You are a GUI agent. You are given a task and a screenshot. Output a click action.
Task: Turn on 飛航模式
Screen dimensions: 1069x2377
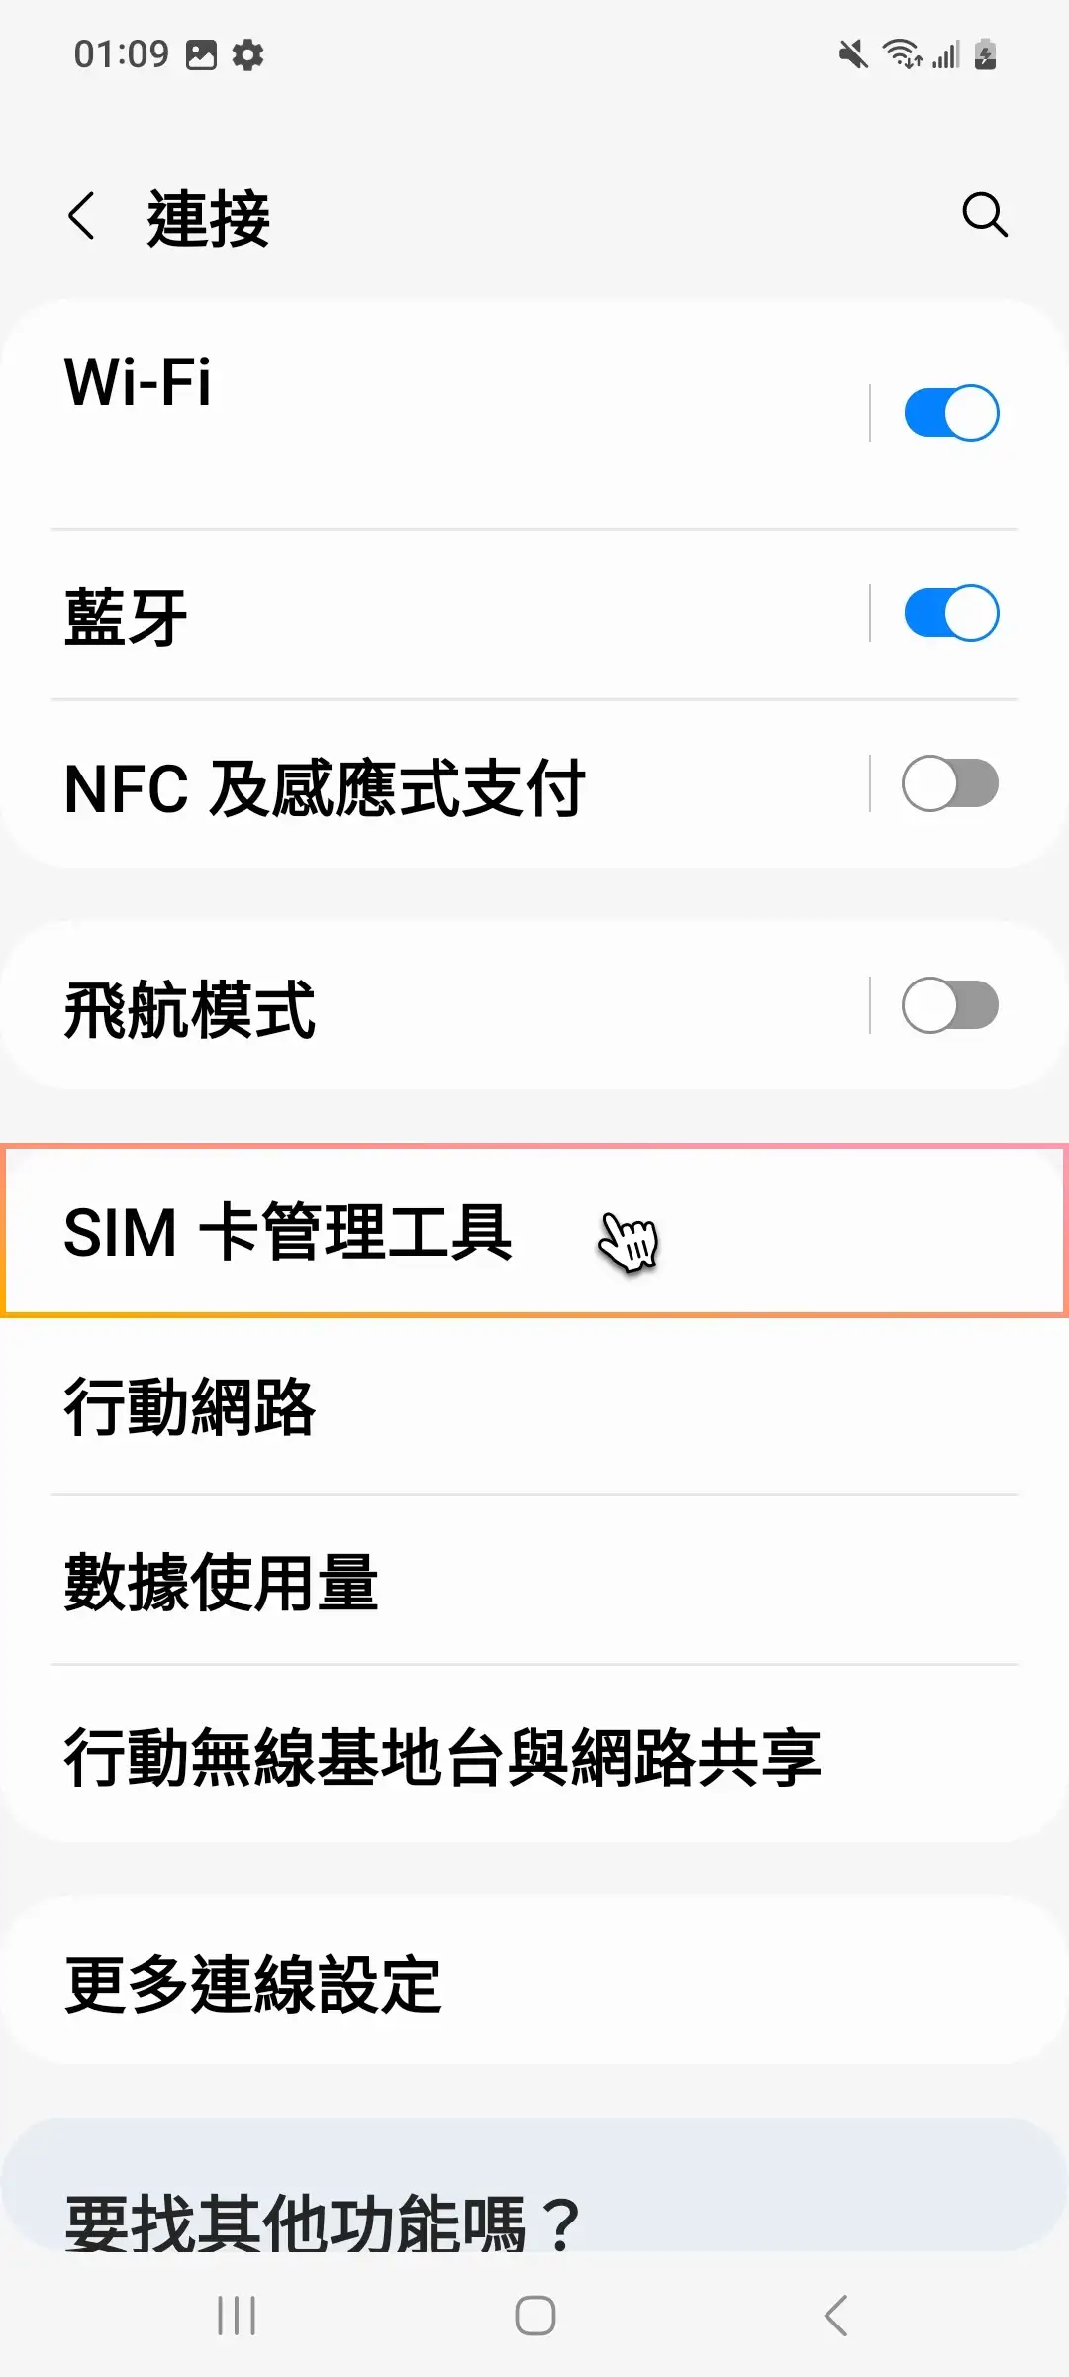tap(948, 1004)
